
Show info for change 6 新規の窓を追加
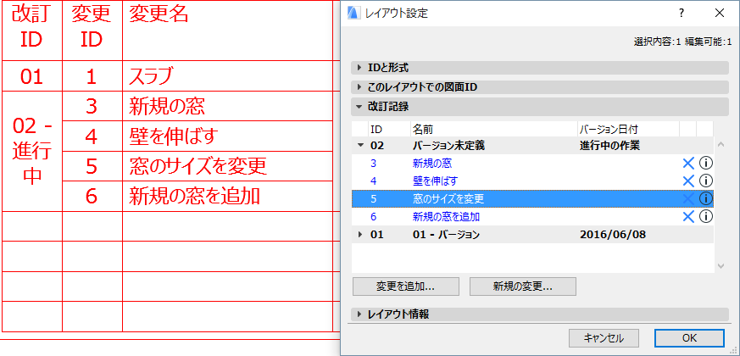(705, 217)
